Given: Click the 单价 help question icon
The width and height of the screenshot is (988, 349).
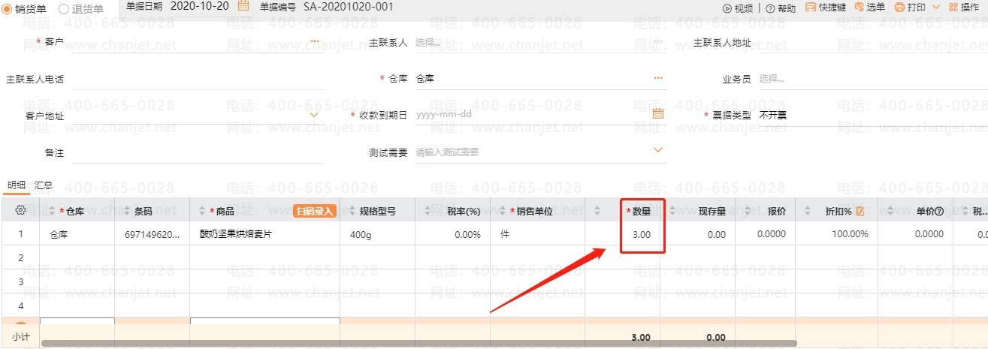Looking at the screenshot, I should [940, 212].
